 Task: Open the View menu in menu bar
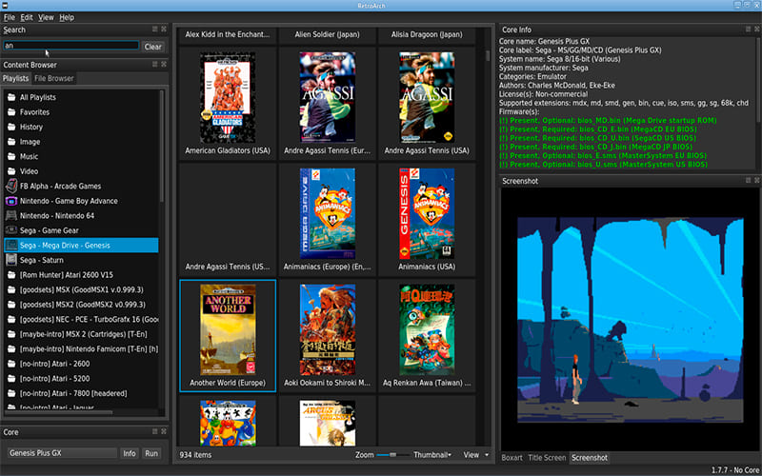click(x=46, y=17)
